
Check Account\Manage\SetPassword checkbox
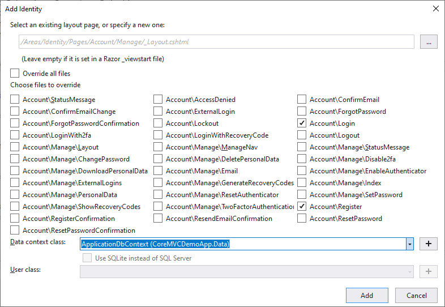tap(302, 195)
